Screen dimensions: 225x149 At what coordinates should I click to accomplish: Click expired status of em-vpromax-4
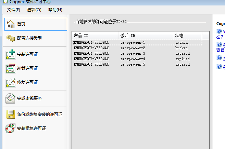coord(183,59)
